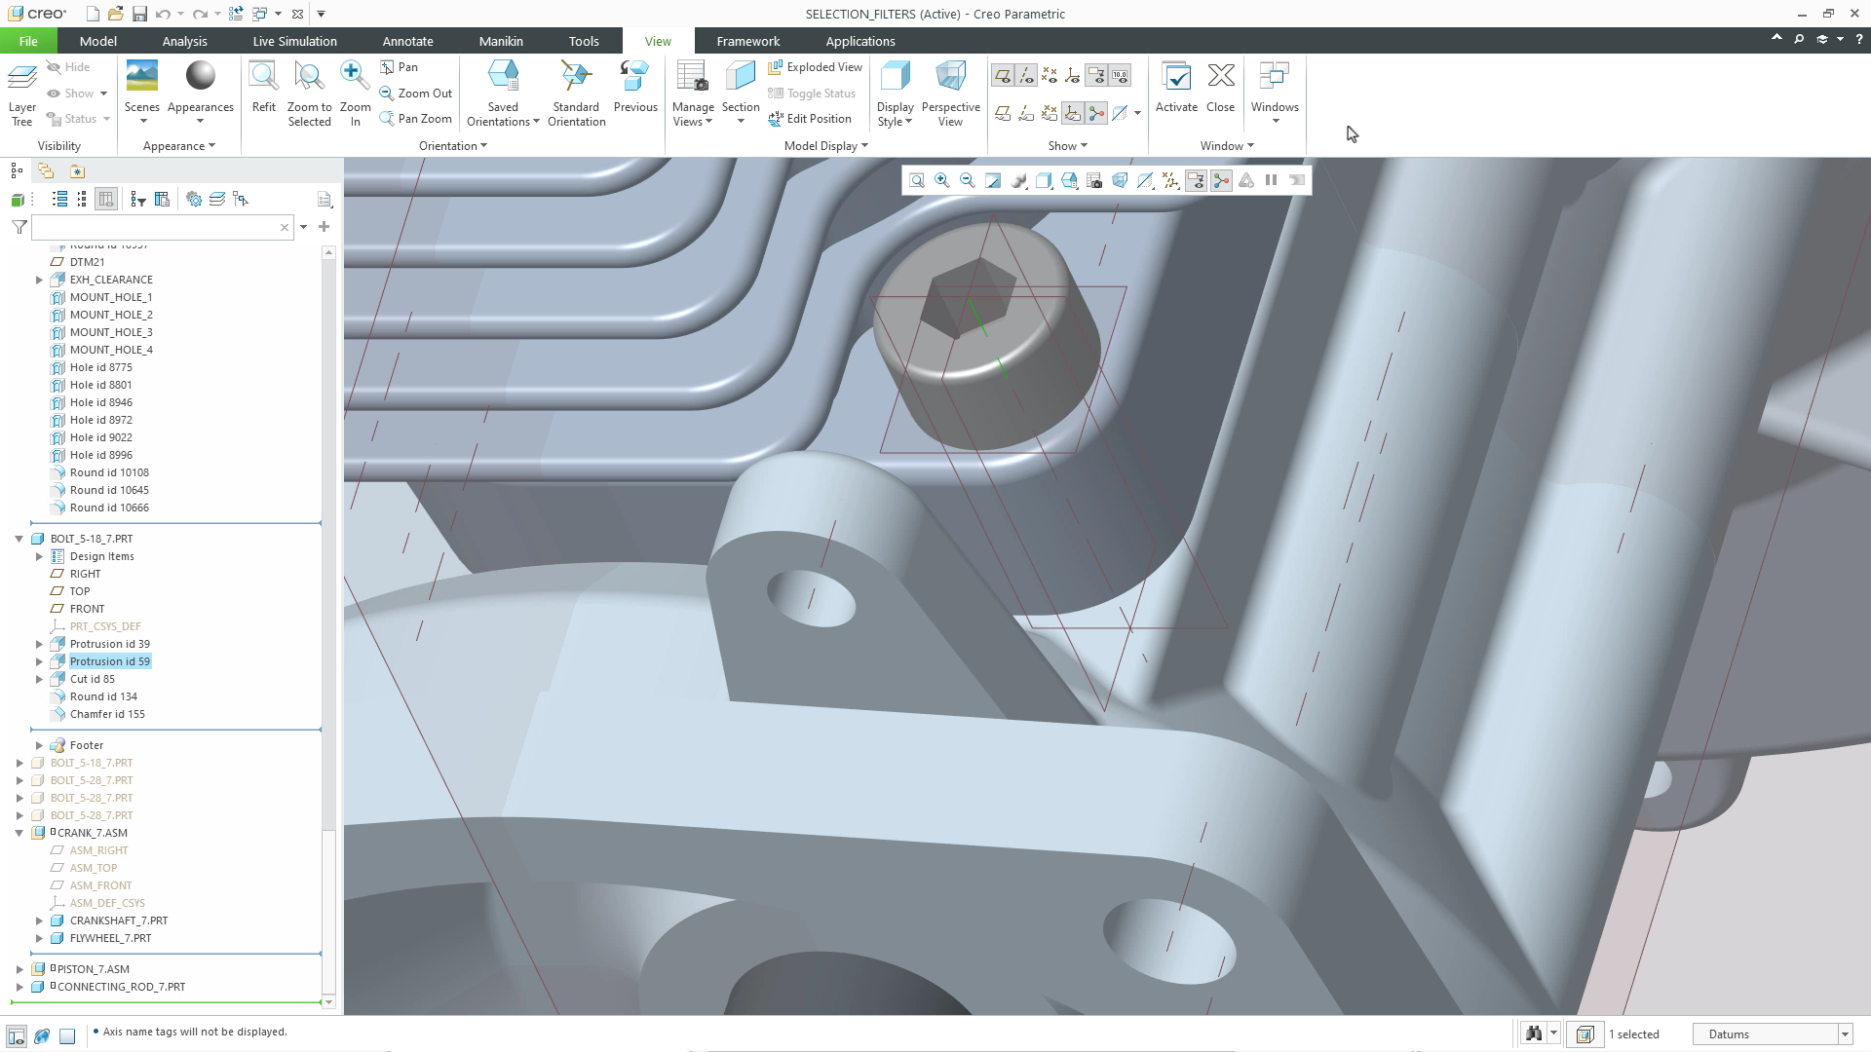Click Edit Position in Model Display

click(810, 119)
